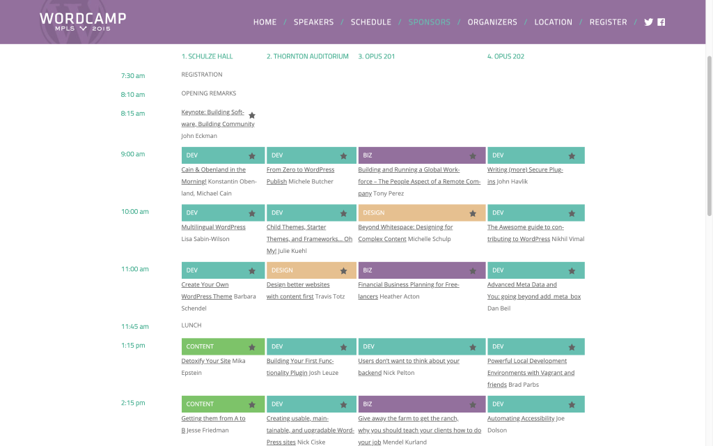Open the Location menu page
This screenshot has width=713, height=446.
[553, 22]
